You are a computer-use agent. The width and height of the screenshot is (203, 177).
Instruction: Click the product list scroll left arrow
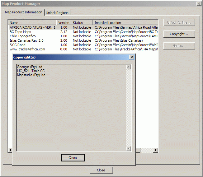(x=10, y=150)
